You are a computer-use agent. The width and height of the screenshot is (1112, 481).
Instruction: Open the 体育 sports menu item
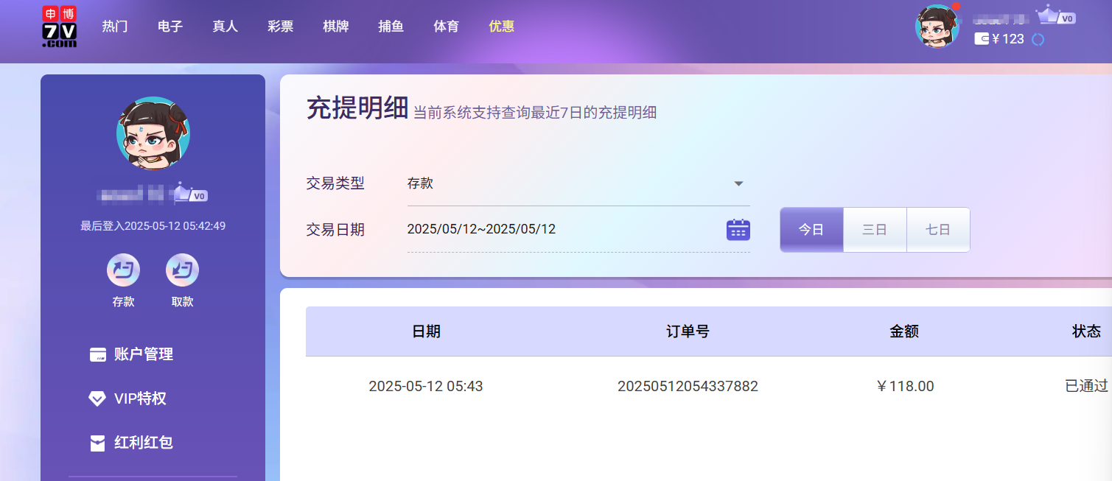point(446,27)
